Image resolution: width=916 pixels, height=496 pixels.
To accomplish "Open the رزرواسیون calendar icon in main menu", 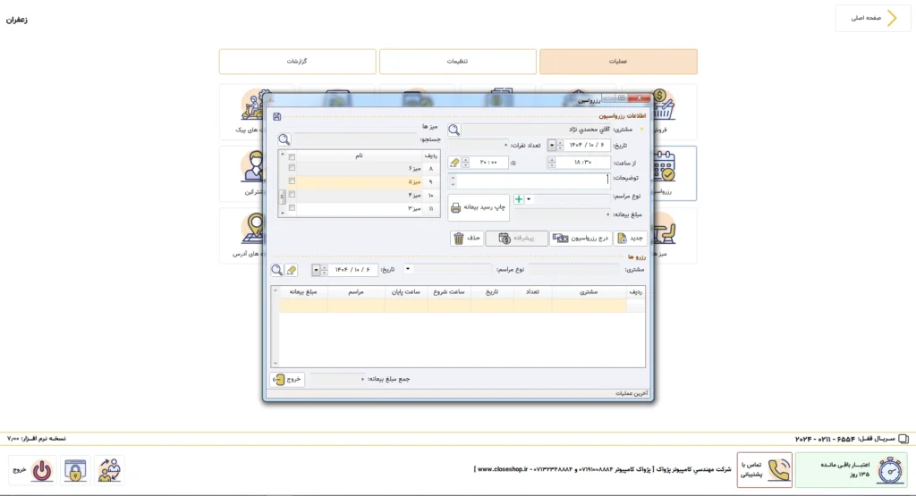I will (665, 166).
